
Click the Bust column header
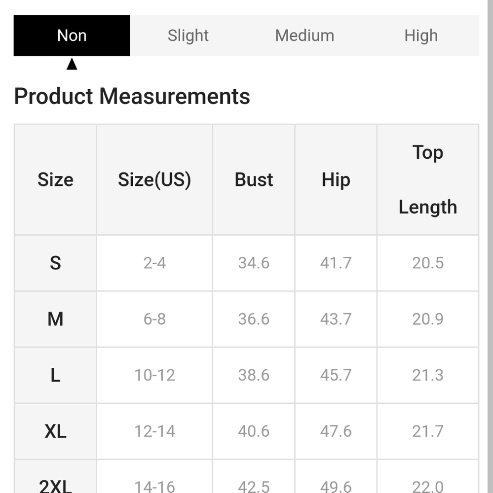pyautogui.click(x=254, y=179)
